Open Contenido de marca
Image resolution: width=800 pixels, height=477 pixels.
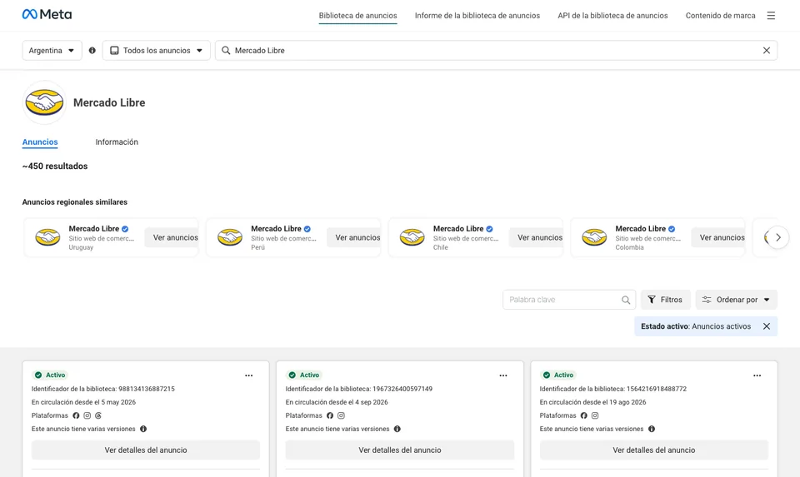pyautogui.click(x=720, y=16)
